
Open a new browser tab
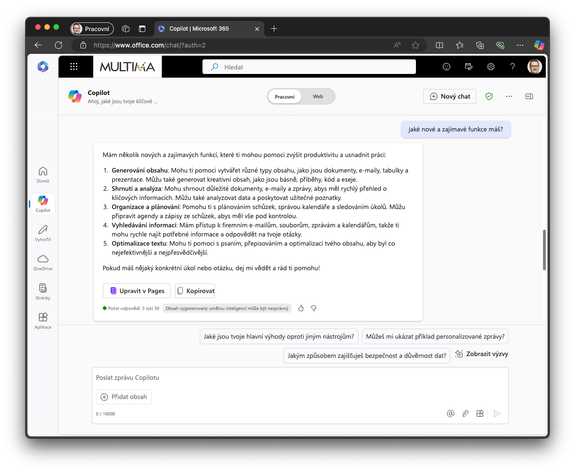pyautogui.click(x=274, y=29)
